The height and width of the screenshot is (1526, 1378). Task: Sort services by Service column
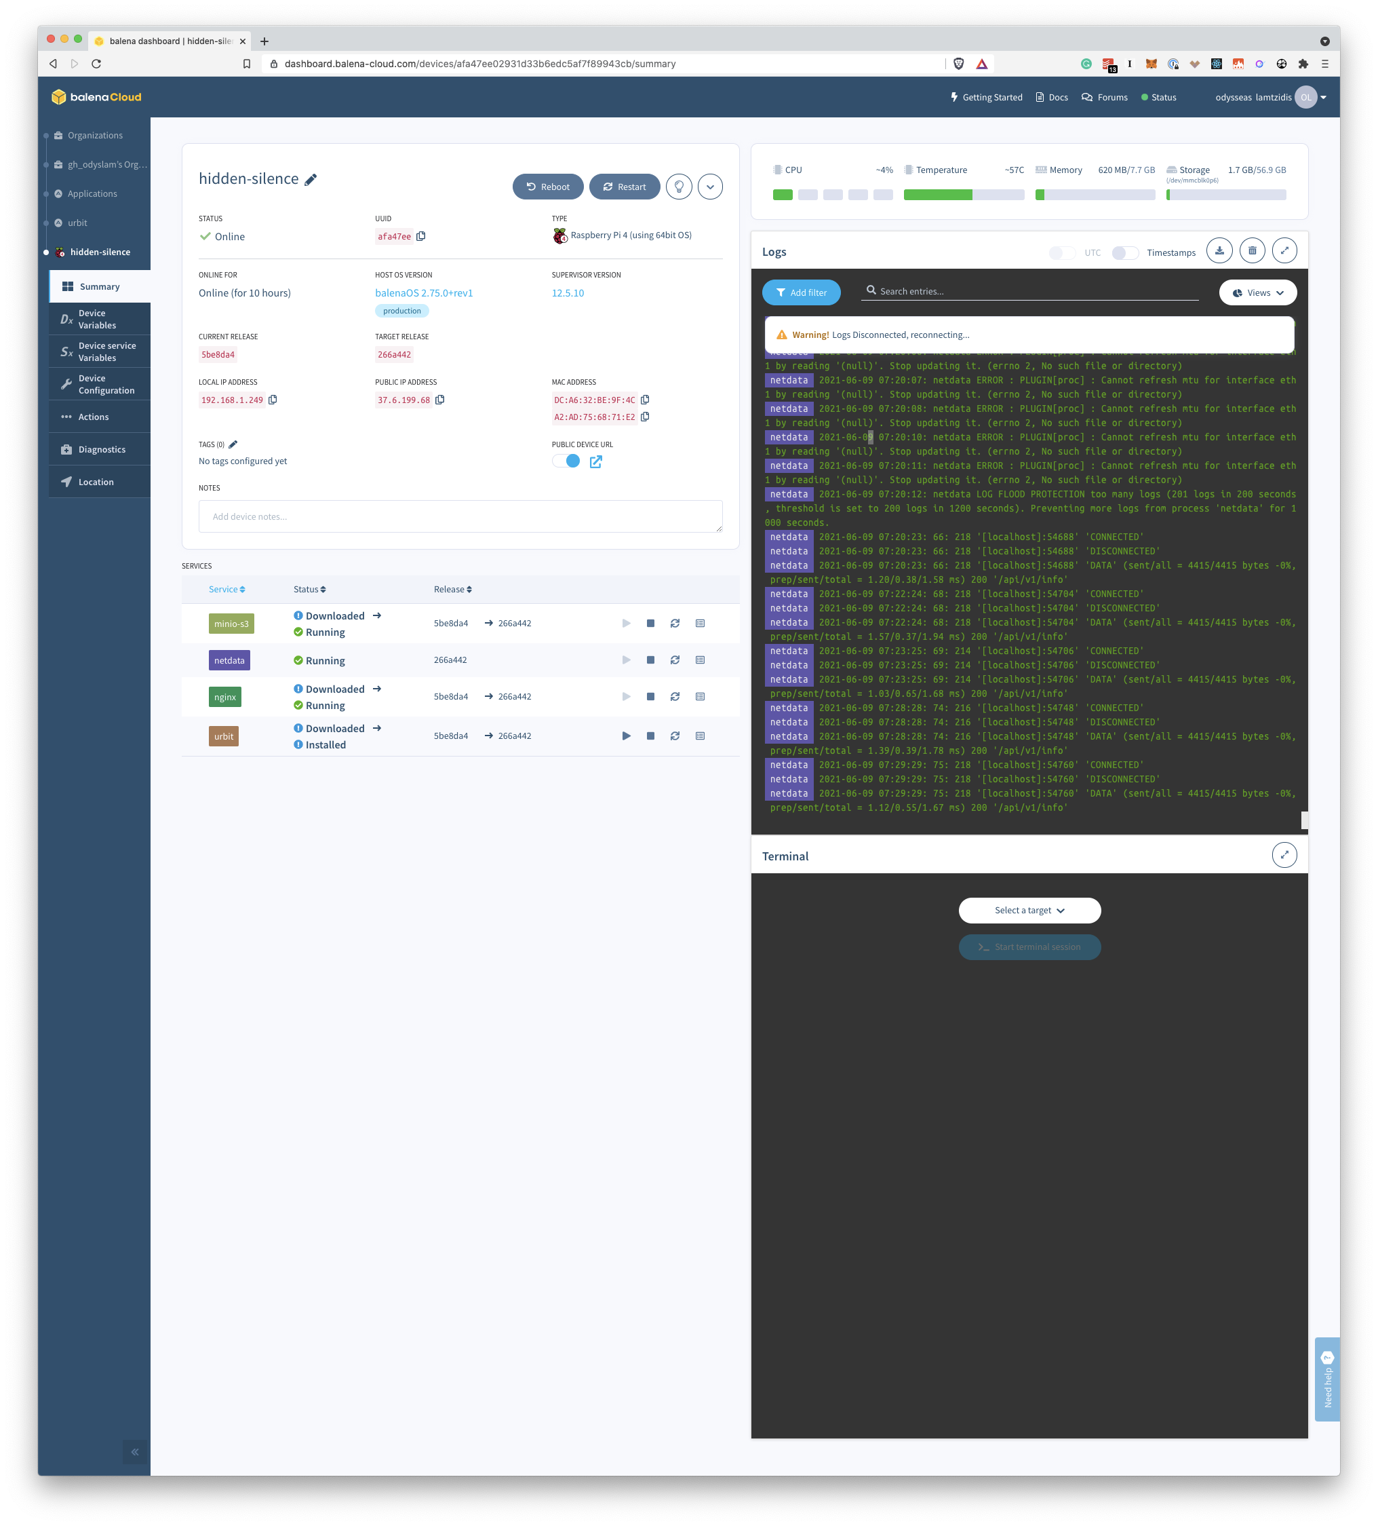pyautogui.click(x=227, y=590)
